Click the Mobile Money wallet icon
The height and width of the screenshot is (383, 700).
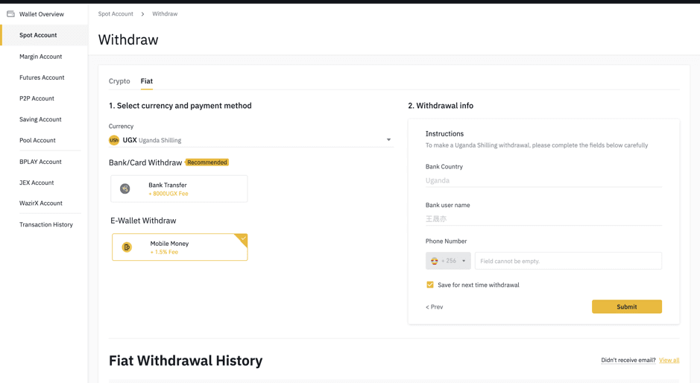[x=127, y=247]
